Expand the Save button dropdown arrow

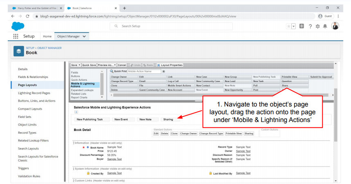point(79,65)
